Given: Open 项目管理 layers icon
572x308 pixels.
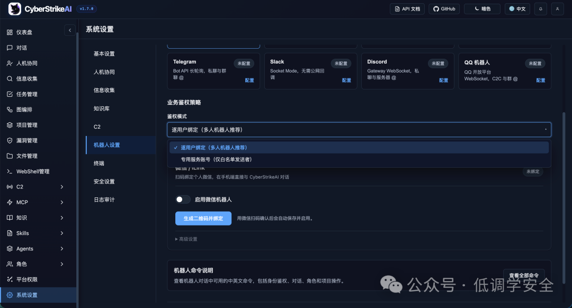Looking at the screenshot, I should pos(10,125).
